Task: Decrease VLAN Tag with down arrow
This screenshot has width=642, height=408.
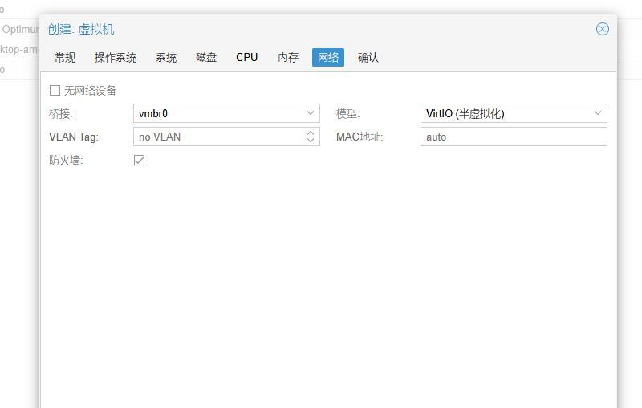Action: pos(311,141)
